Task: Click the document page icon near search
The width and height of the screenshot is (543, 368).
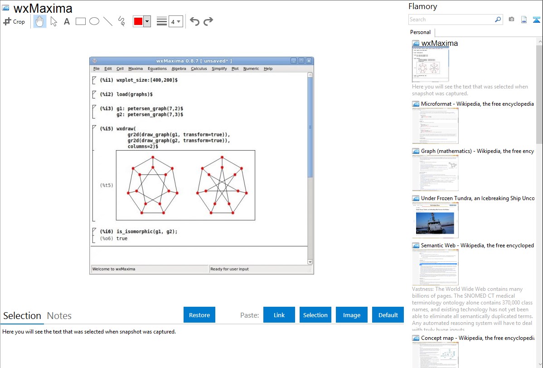Action: pyautogui.click(x=524, y=20)
